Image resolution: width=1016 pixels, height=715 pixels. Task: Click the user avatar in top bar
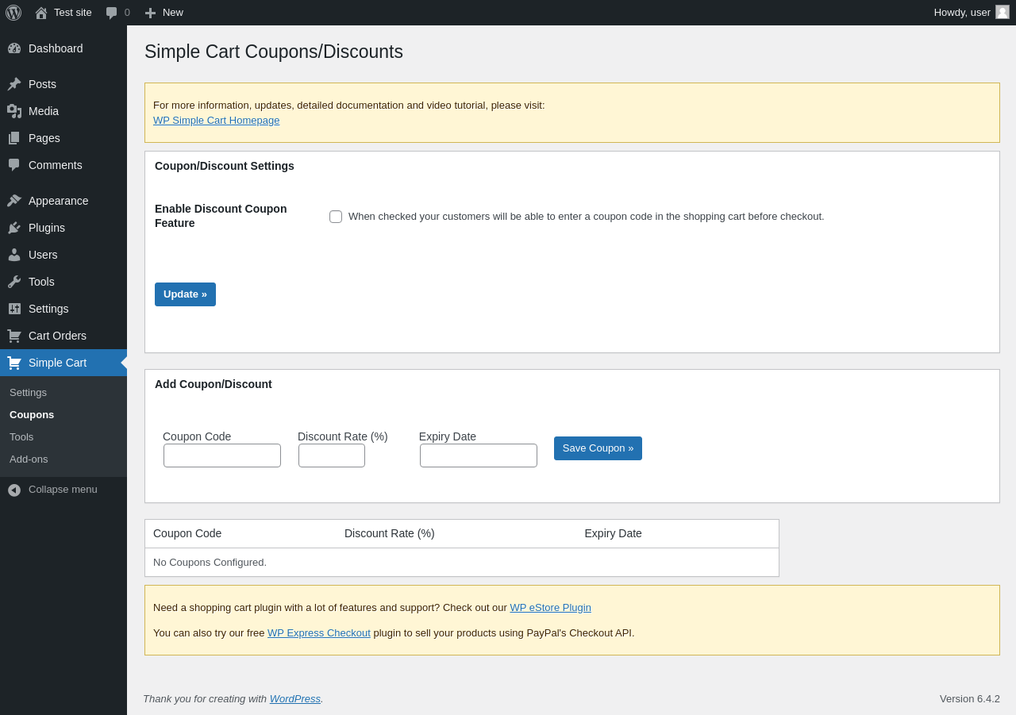tap(1003, 12)
